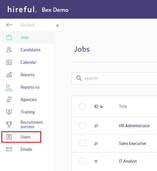This screenshot has width=157, height=171.
Task: Click the Training presentation screen icon
Action: click(9, 112)
